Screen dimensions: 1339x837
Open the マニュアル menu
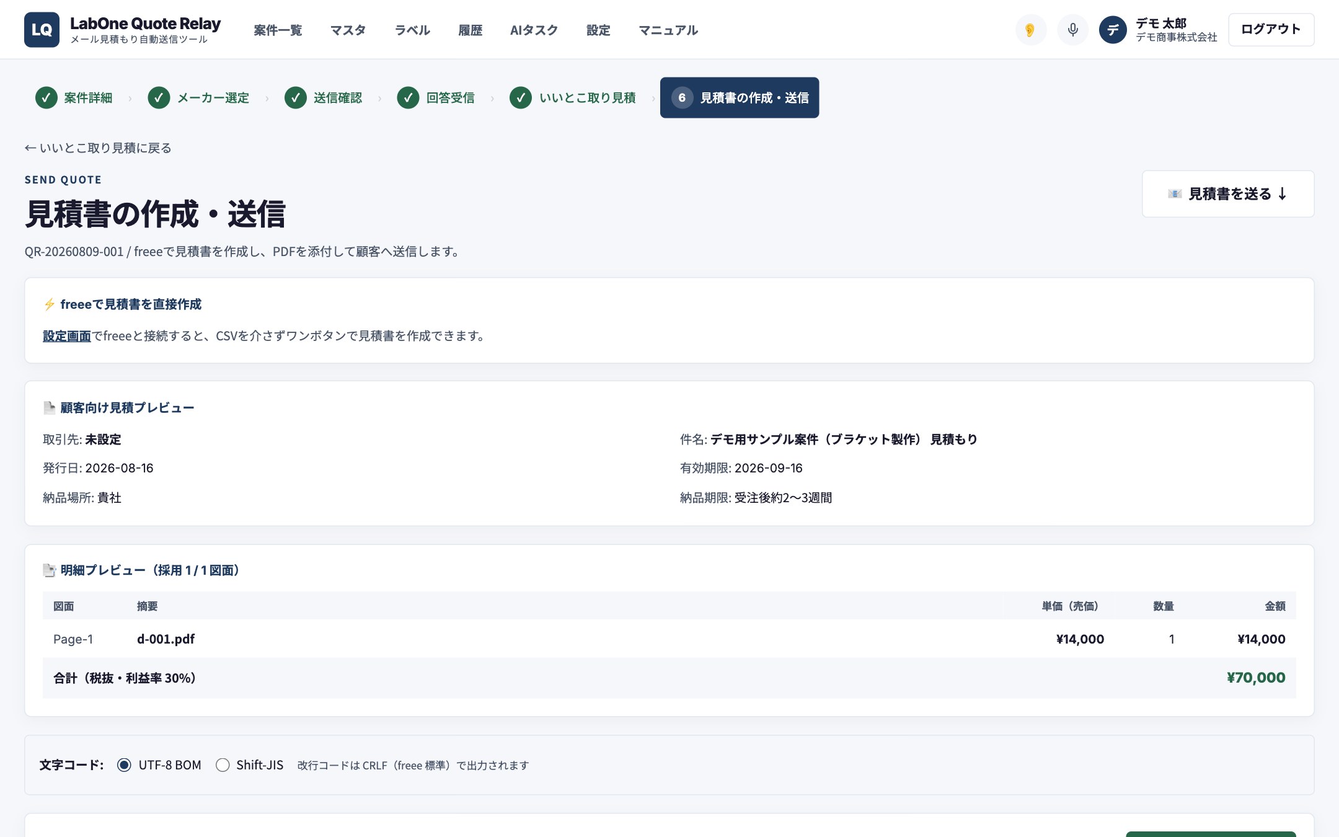pos(668,30)
